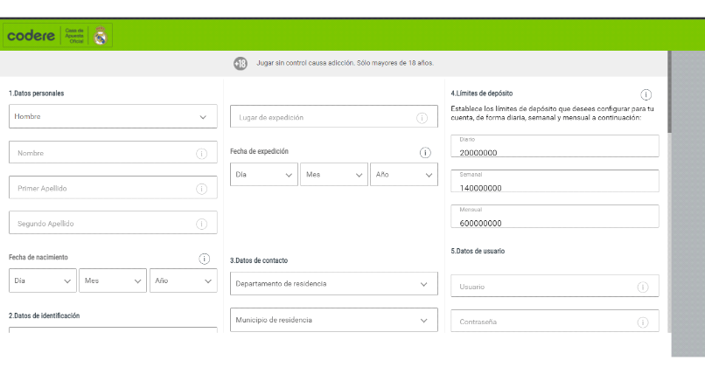This screenshot has width=705, height=374.
Task: Click the '1.Datos personales' heading
Action: pos(37,93)
